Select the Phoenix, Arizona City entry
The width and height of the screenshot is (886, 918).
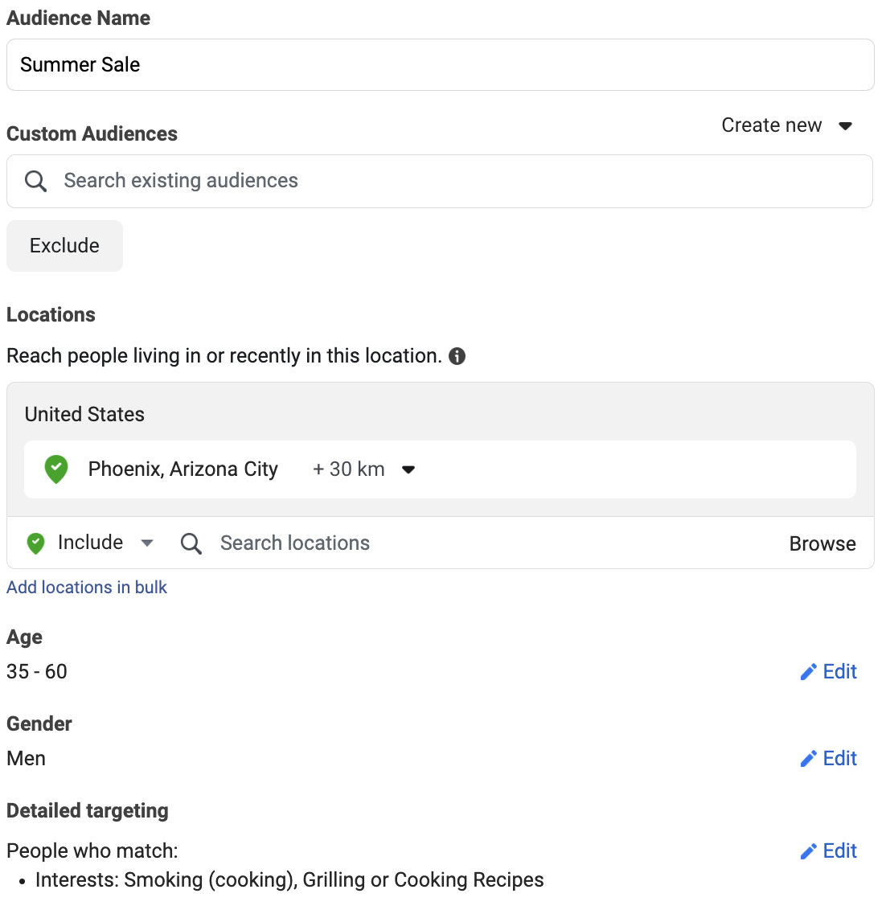183,469
